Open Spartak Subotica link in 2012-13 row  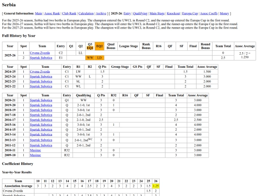coord(41,140)
